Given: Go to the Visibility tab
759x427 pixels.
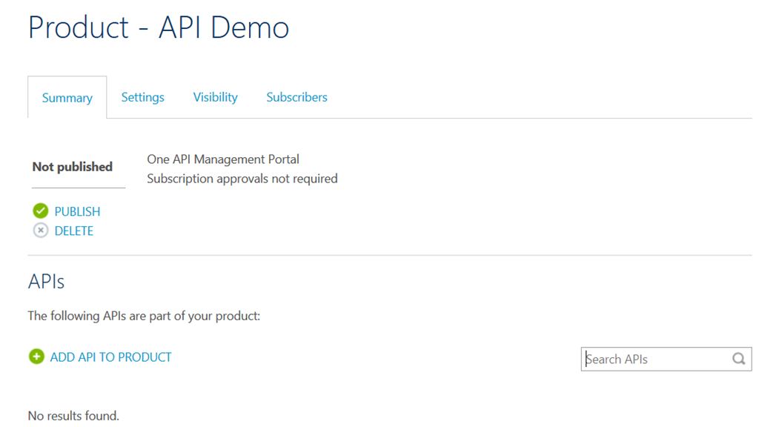Looking at the screenshot, I should click(216, 97).
